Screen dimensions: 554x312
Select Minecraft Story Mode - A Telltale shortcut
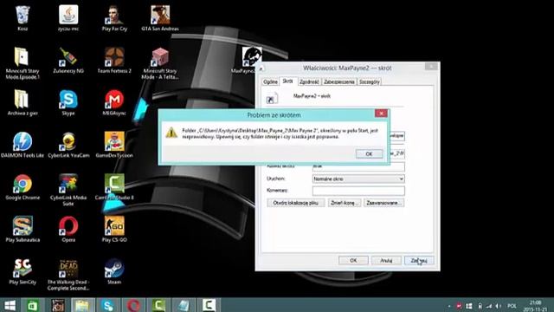[x=160, y=63]
